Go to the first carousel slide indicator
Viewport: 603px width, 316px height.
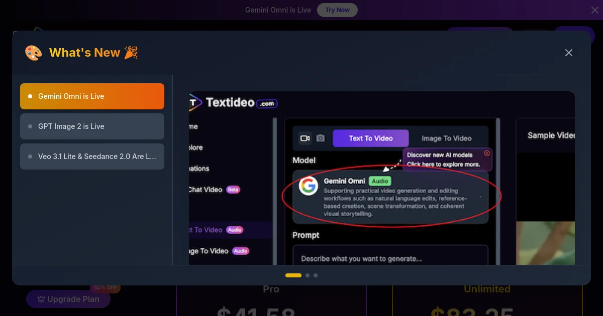293,275
